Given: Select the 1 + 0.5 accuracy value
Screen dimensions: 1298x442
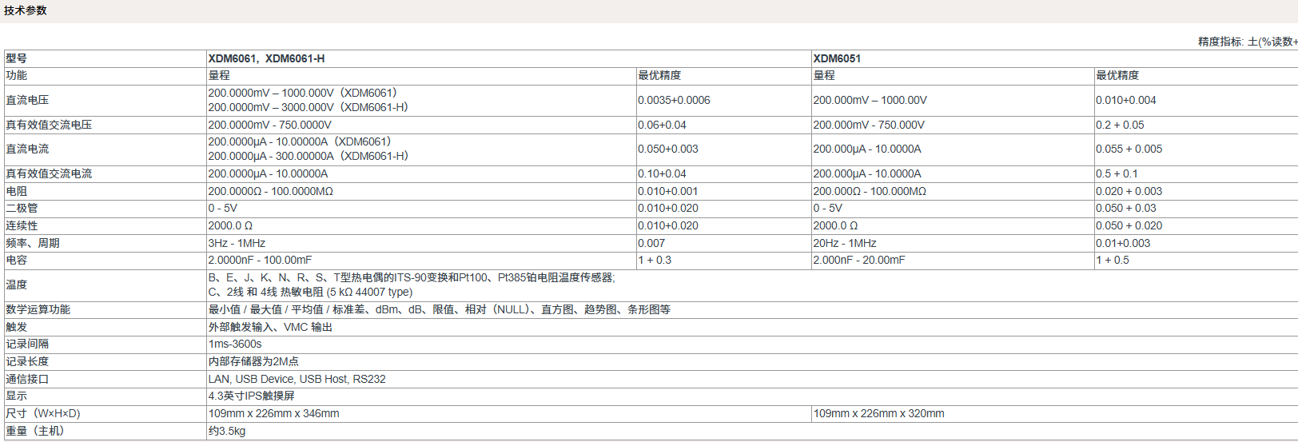Looking at the screenshot, I should point(1113,260).
